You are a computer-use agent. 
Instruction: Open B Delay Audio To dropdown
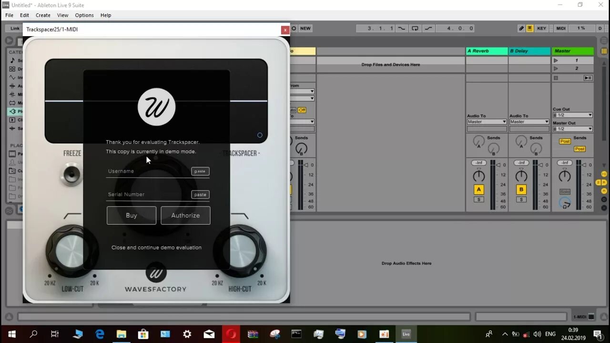pos(529,122)
